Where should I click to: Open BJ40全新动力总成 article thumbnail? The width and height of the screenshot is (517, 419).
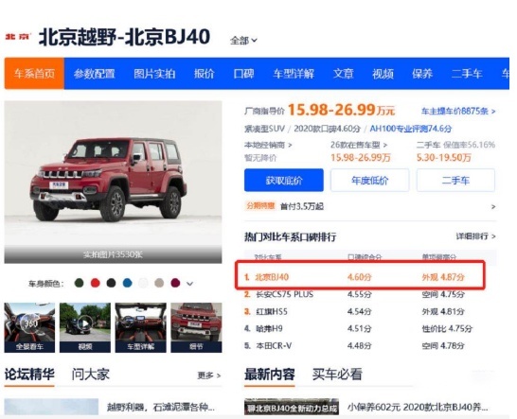(292, 407)
